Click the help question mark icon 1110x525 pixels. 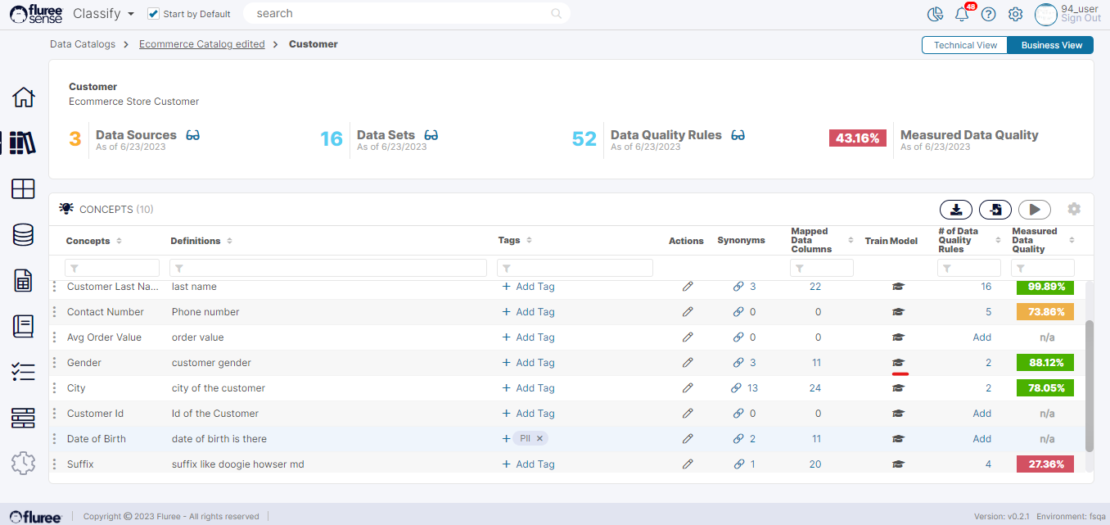(x=989, y=14)
